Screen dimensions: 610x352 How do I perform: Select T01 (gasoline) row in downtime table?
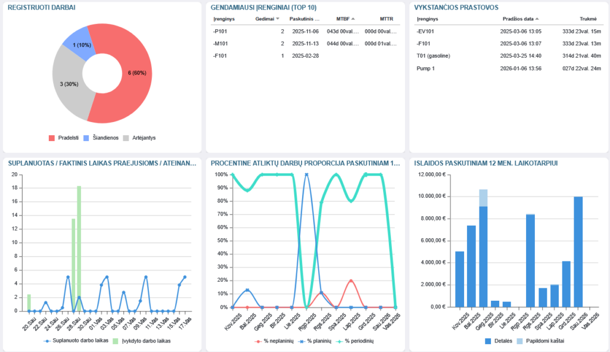tap(433, 56)
